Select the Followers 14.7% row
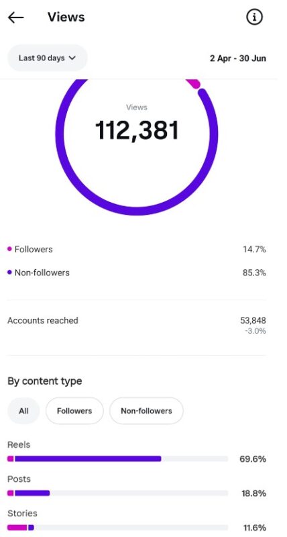The width and height of the screenshot is (287, 537). point(137,249)
